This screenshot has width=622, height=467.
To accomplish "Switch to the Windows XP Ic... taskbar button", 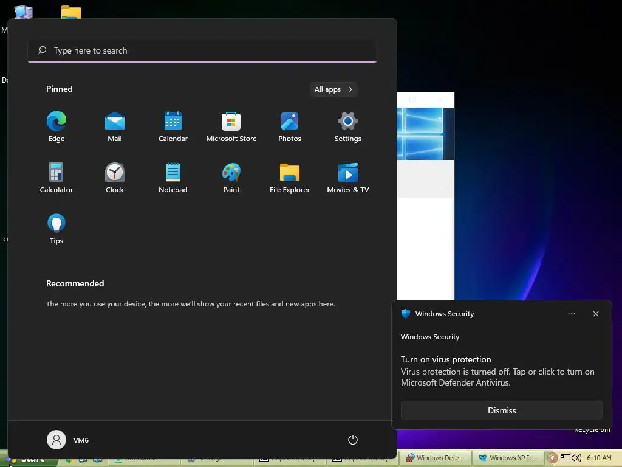I will pos(510,458).
